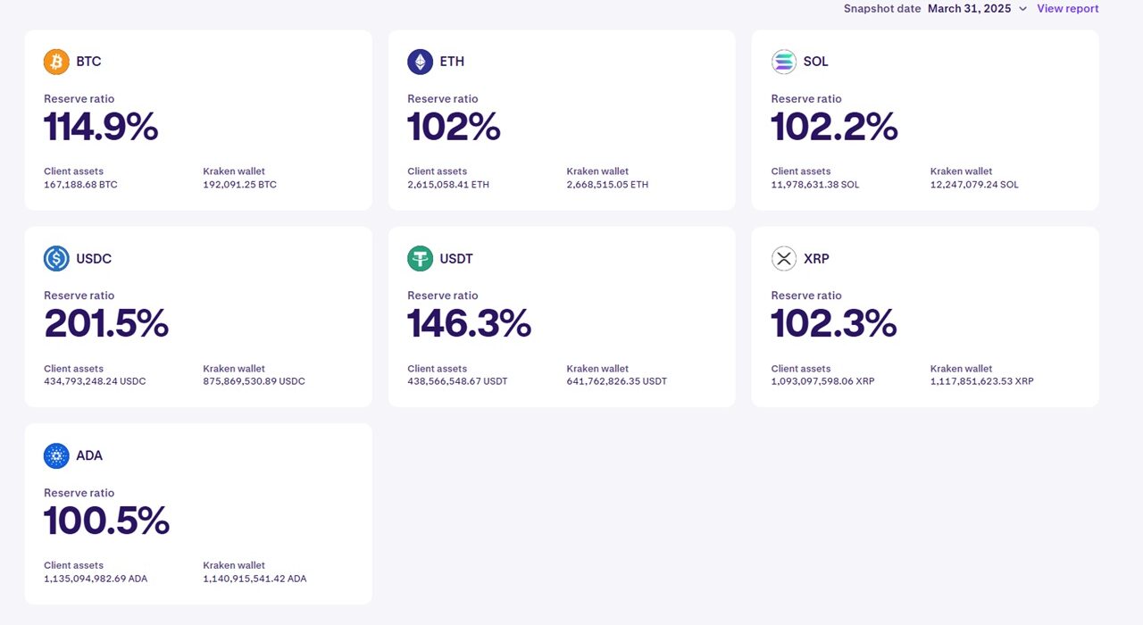1143x625 pixels.
Task: Click the Reserve ratio label on BTC card
Action: click(x=79, y=99)
